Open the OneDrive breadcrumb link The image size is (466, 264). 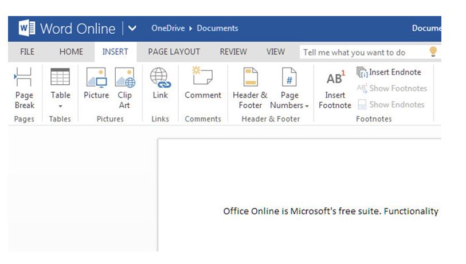coord(168,28)
